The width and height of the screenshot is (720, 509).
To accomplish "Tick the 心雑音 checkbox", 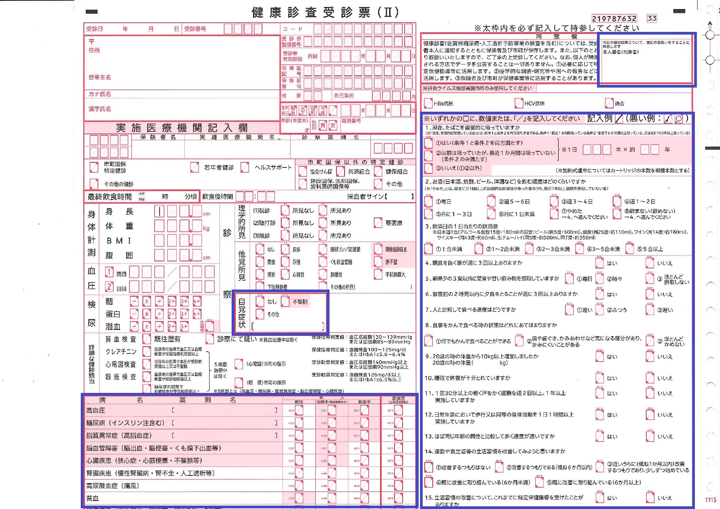I will pyautogui.click(x=285, y=274).
